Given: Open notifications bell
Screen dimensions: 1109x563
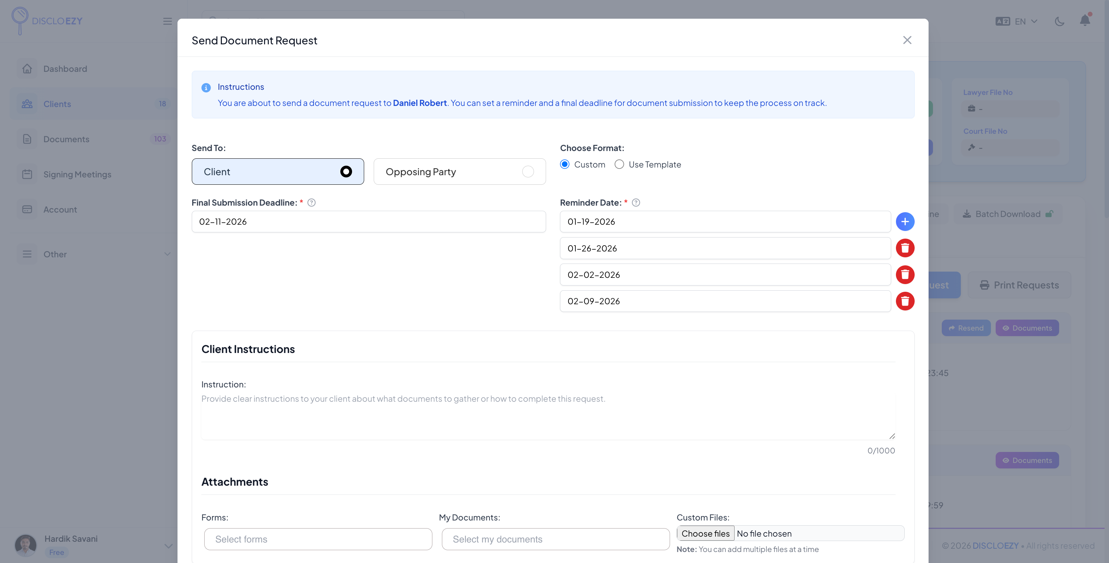Looking at the screenshot, I should 1084,21.
